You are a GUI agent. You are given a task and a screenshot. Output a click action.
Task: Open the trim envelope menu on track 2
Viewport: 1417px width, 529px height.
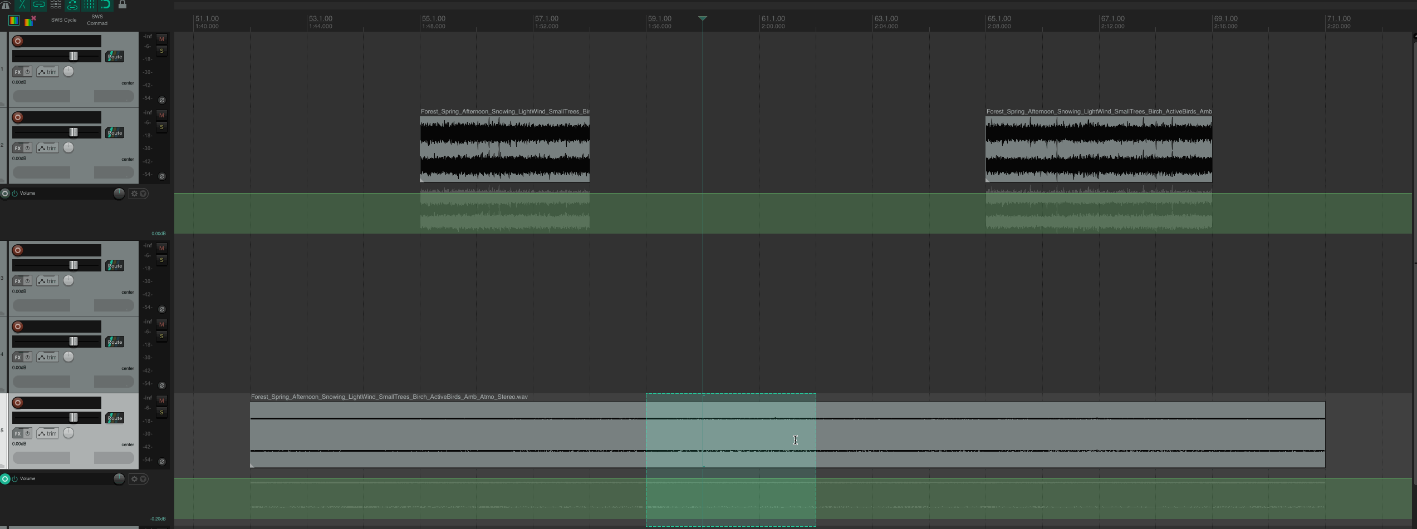click(x=48, y=148)
